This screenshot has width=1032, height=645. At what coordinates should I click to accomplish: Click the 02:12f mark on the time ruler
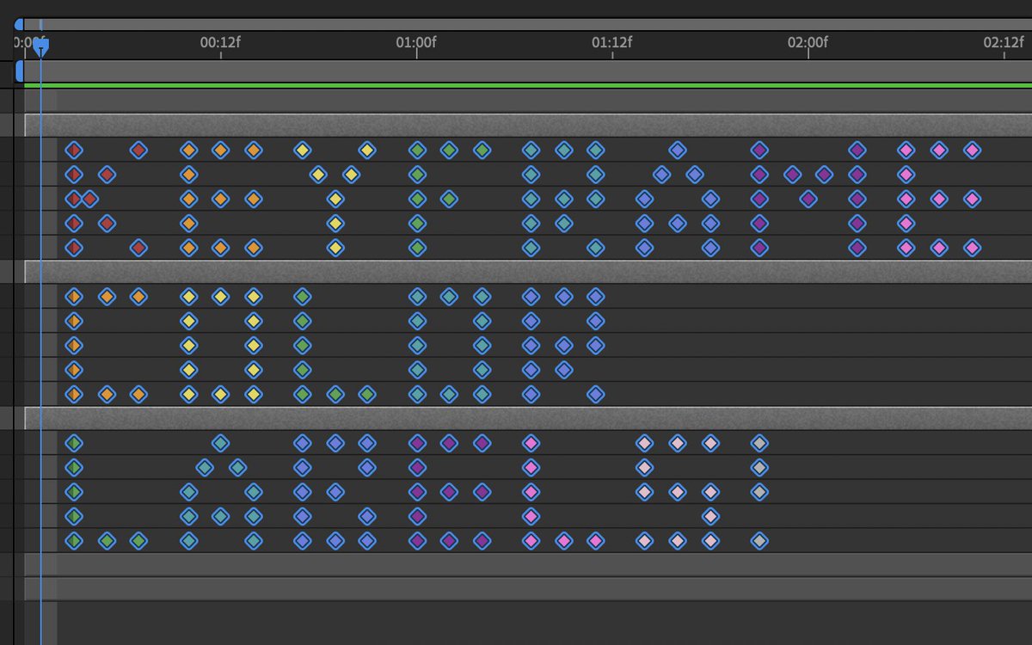coord(1004,42)
